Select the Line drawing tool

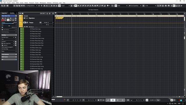pos(100,6)
